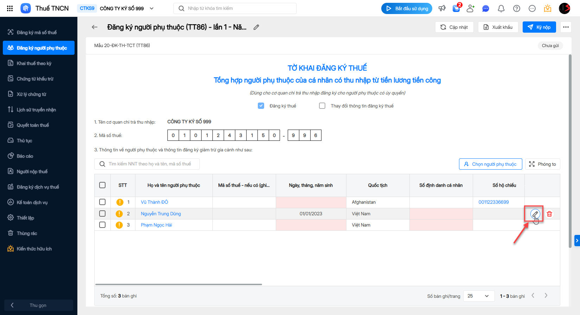The height and width of the screenshot is (315, 580).
Task: Open the apps grid launcher
Action: (10, 8)
